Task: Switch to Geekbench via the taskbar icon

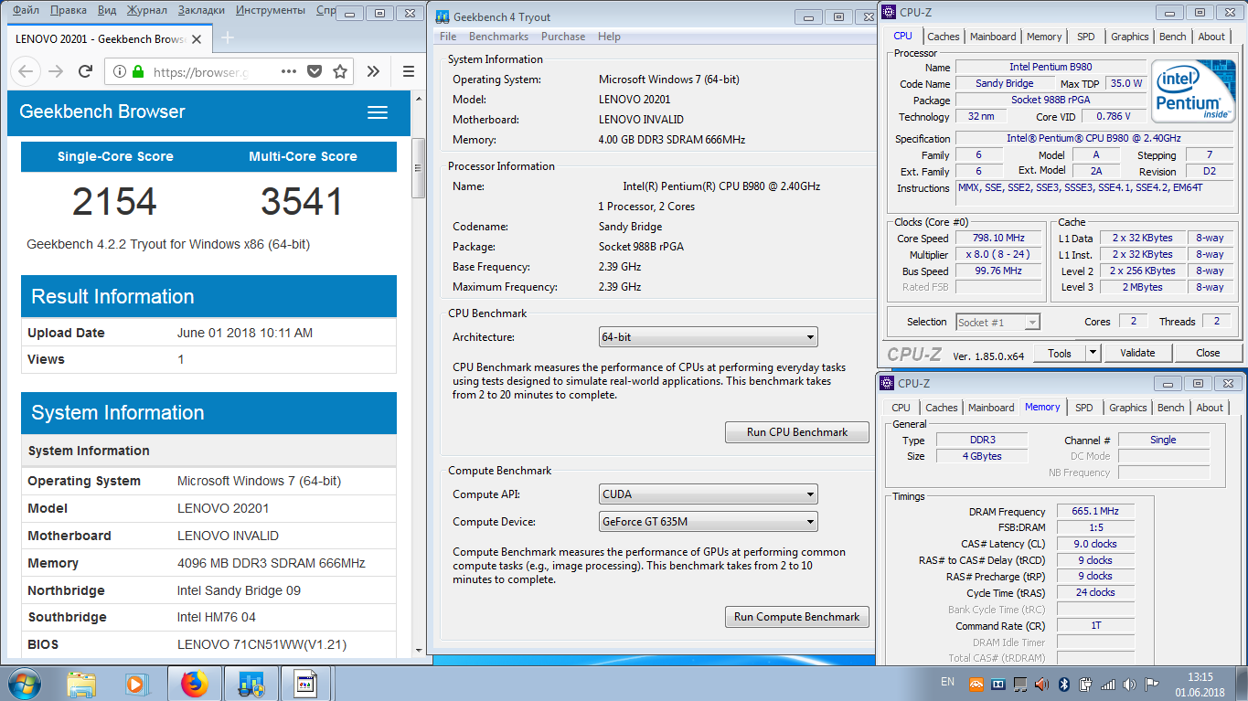Action: [x=251, y=683]
